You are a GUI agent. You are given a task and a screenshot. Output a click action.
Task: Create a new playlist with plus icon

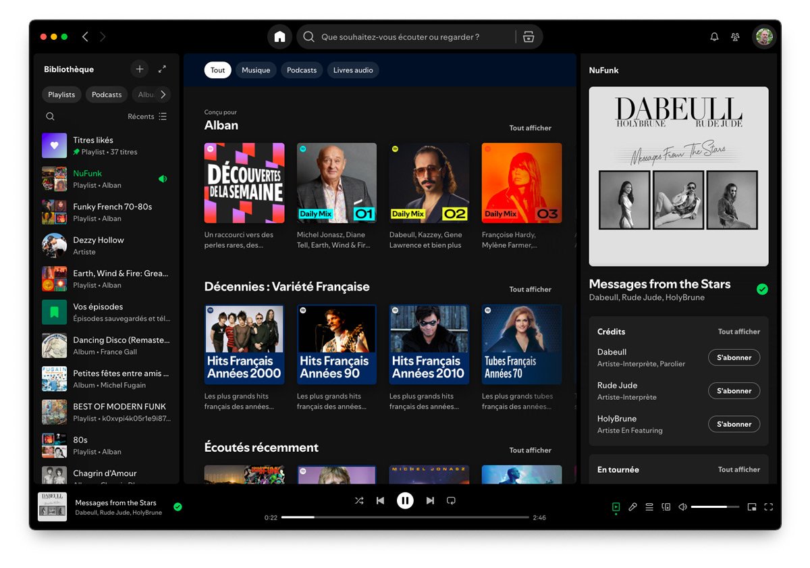click(140, 69)
